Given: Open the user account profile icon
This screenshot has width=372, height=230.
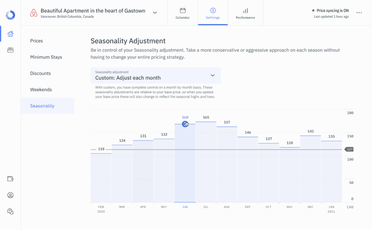Looking at the screenshot, I should 10,195.
